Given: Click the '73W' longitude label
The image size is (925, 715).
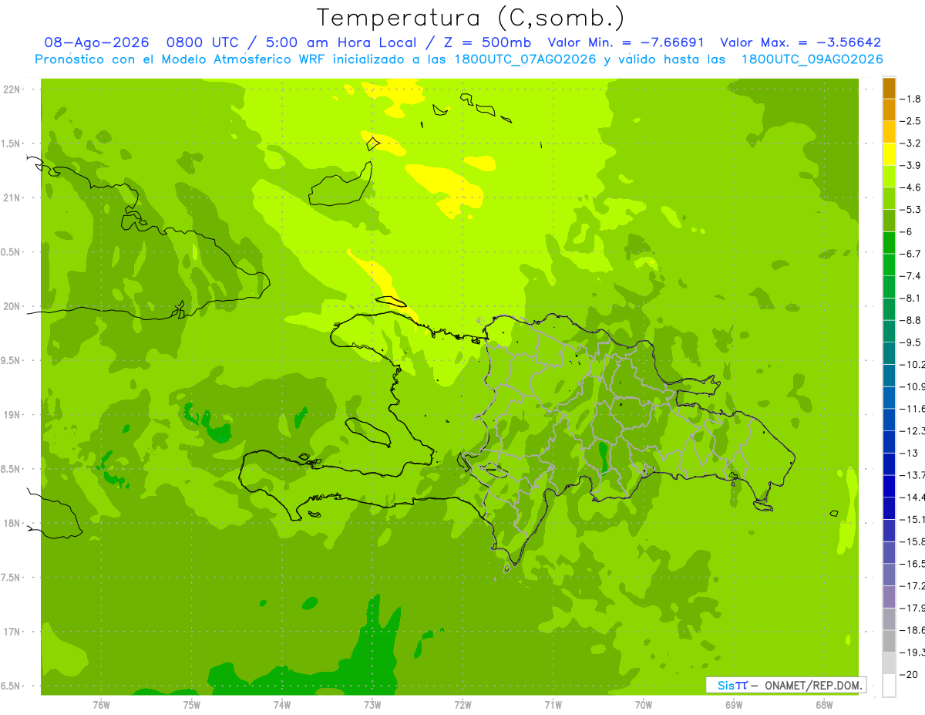Looking at the screenshot, I should point(372,704).
